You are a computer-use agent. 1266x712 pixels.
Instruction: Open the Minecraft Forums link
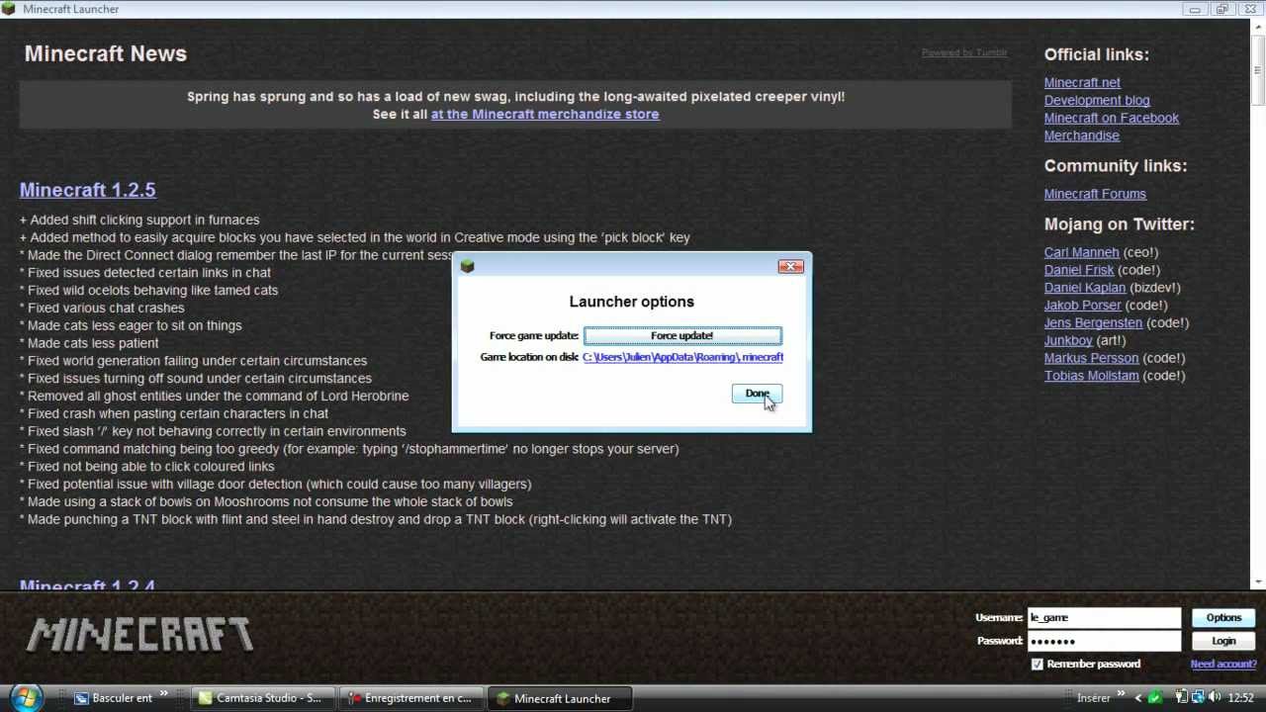[x=1095, y=194]
